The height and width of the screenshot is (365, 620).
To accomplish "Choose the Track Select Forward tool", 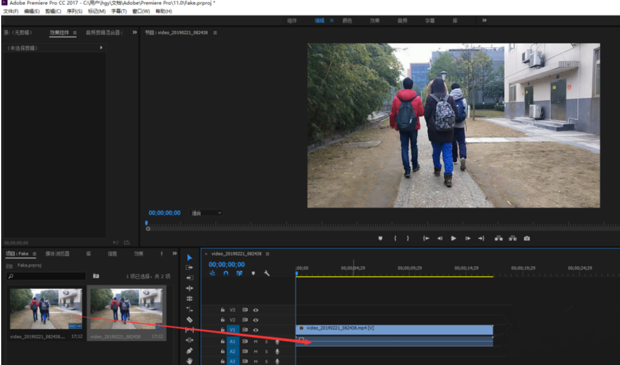I will pyautogui.click(x=189, y=267).
